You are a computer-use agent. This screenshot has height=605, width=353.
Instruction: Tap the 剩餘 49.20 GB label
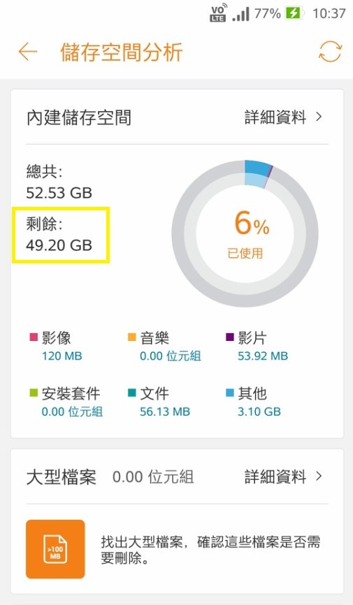click(59, 234)
